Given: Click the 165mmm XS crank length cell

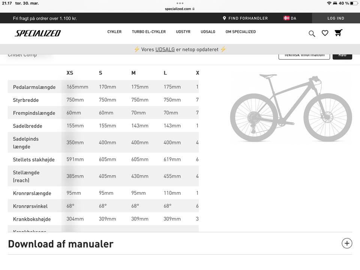Looking at the screenshot, I should [77, 87].
